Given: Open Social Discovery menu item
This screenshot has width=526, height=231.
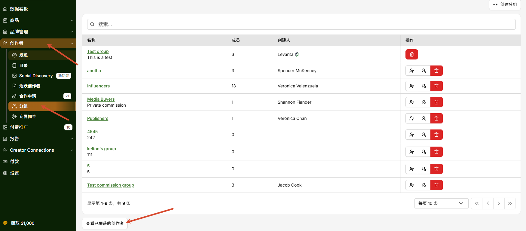Looking at the screenshot, I should [42, 76].
